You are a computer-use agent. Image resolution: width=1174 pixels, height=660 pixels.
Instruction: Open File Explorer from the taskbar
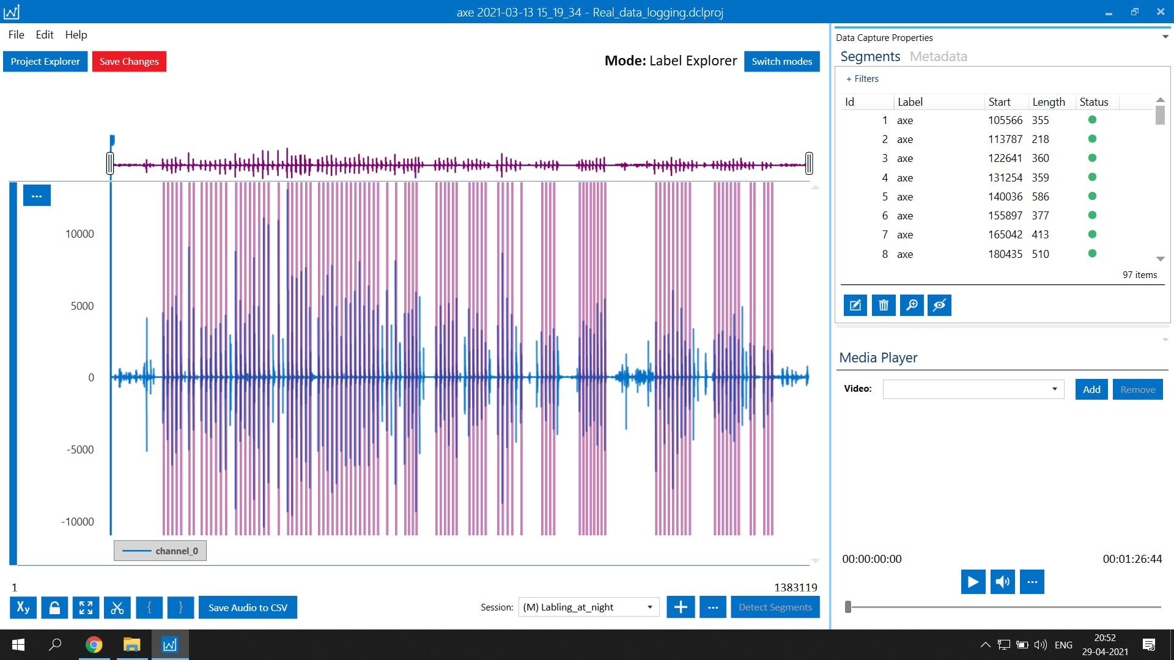point(132,645)
